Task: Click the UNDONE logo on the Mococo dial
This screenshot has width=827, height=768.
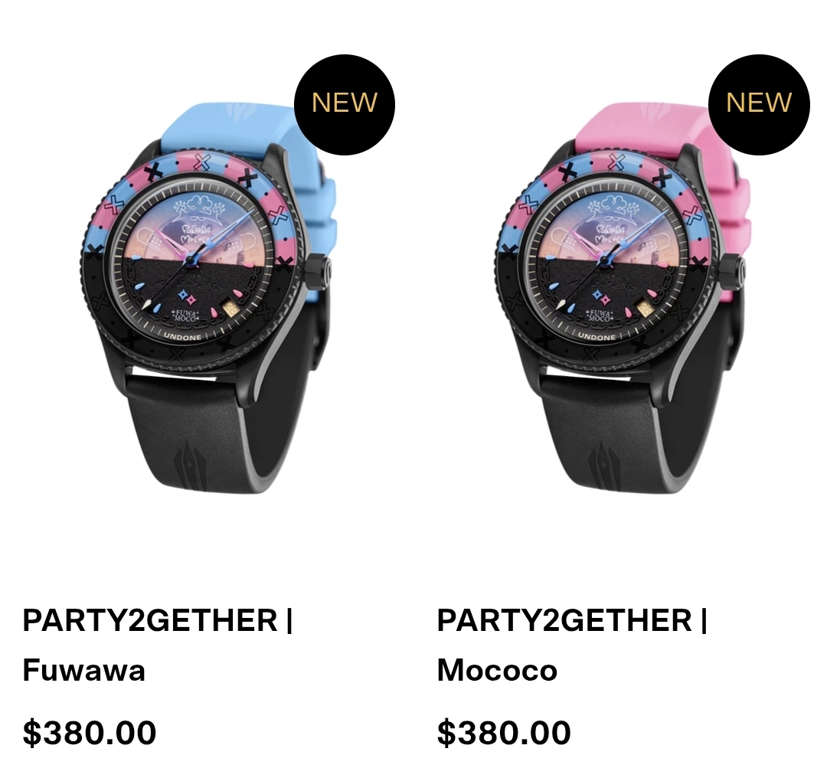Action: [x=597, y=336]
